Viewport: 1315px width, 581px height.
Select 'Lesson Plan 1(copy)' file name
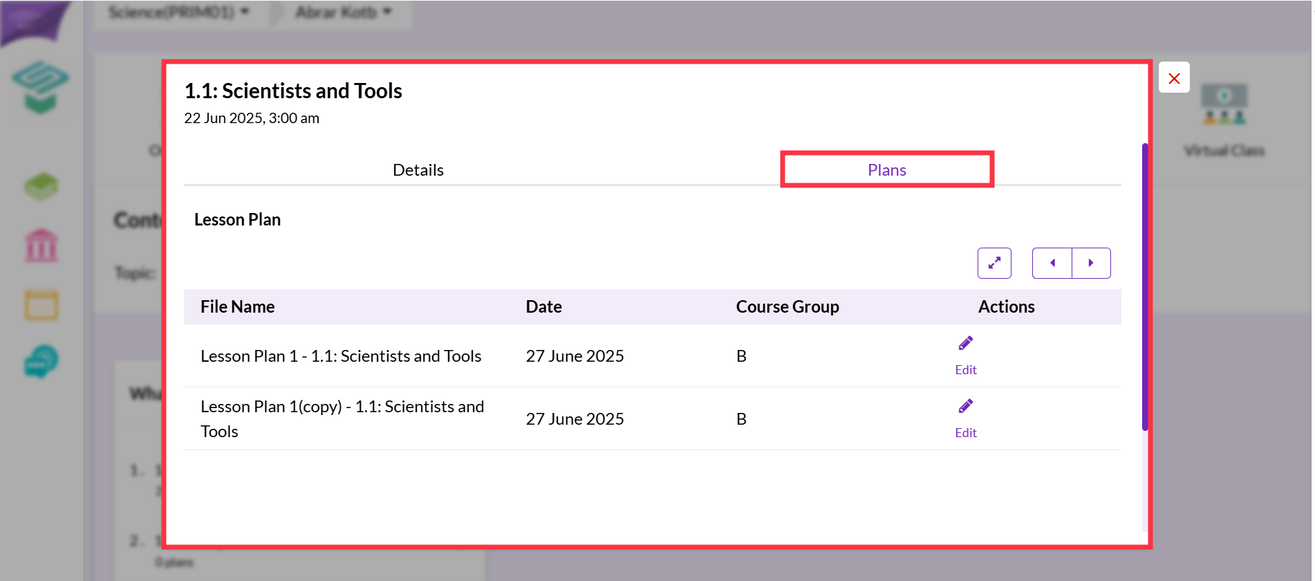click(x=342, y=419)
